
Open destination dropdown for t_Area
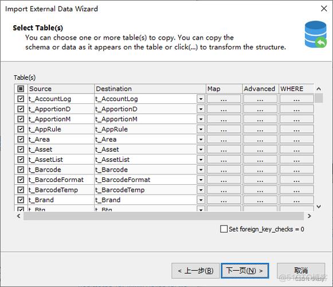click(201, 139)
